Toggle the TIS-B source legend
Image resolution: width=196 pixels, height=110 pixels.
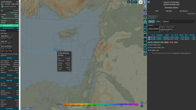[171, 42]
